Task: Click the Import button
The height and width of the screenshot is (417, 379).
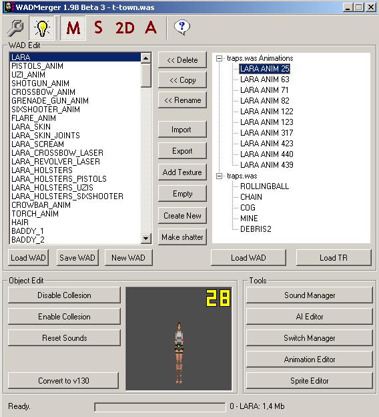Action: 182,130
